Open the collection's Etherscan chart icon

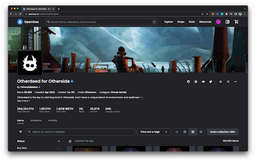click(x=188, y=82)
